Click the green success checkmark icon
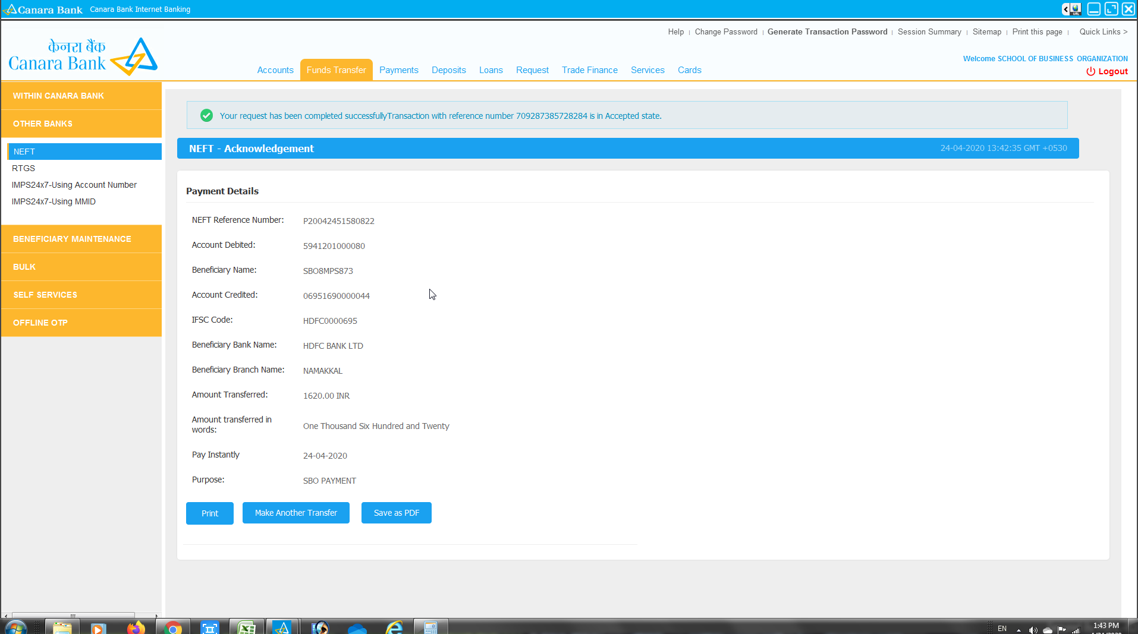The width and height of the screenshot is (1138, 634). coord(206,115)
